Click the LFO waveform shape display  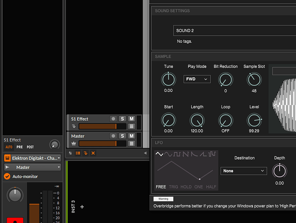(x=185, y=170)
